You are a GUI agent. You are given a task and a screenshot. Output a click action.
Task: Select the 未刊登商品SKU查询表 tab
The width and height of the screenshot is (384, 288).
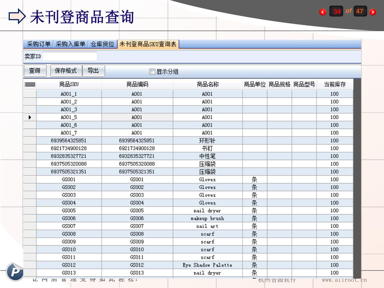pos(148,44)
